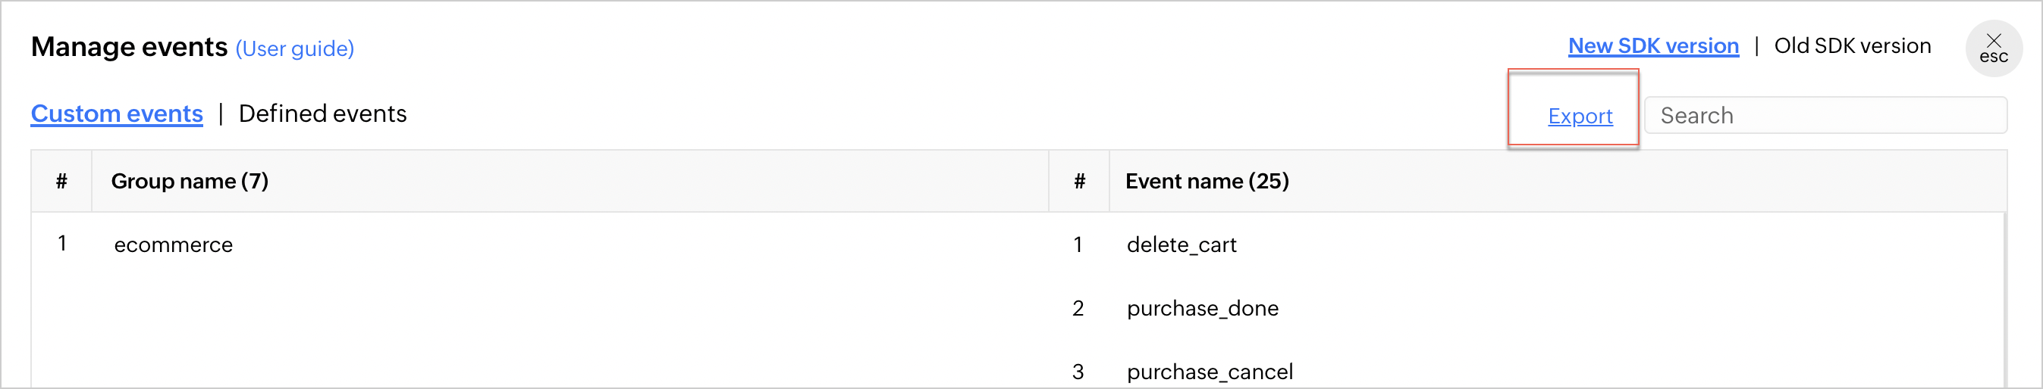2043x389 pixels.
Task: Switch to Old SDK version
Action: [1852, 46]
